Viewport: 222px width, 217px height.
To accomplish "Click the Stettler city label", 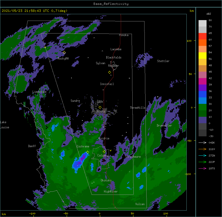I will tap(163, 61).
